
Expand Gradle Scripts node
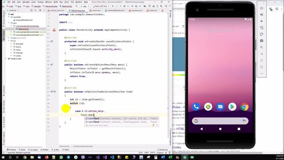coord(6,59)
